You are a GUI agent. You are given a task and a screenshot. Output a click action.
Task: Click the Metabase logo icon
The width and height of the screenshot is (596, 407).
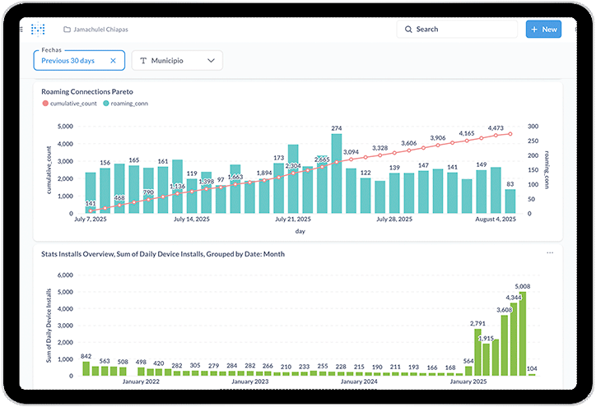point(38,30)
